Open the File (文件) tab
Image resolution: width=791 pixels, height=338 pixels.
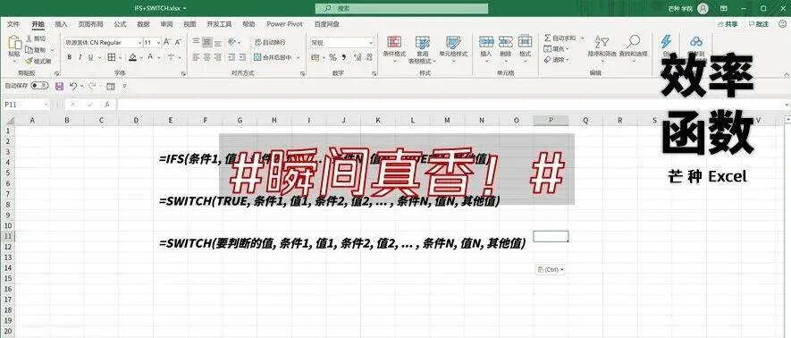coord(13,24)
